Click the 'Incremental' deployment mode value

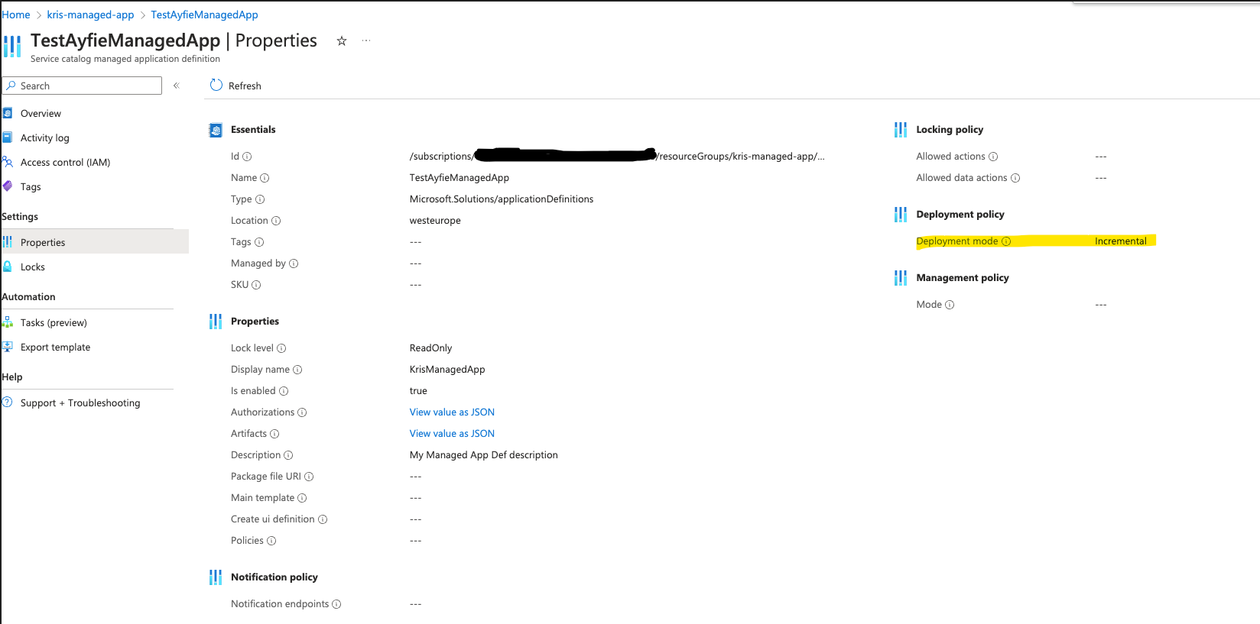coord(1120,241)
